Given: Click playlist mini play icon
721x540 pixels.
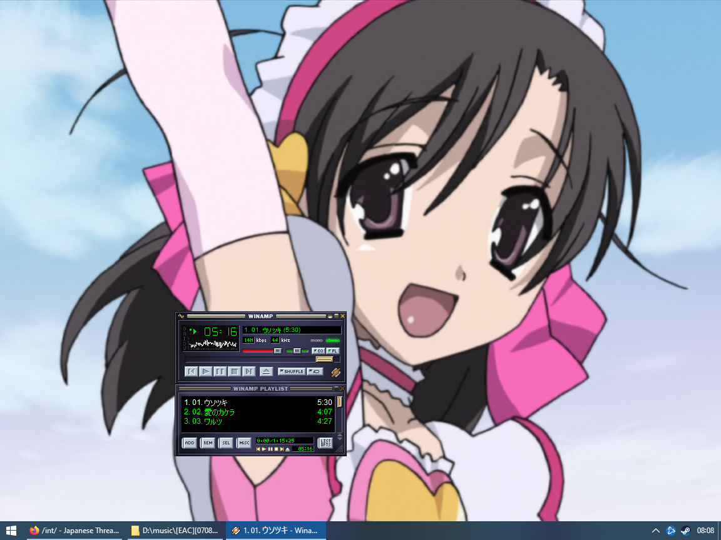Looking at the screenshot, I should pos(264,449).
